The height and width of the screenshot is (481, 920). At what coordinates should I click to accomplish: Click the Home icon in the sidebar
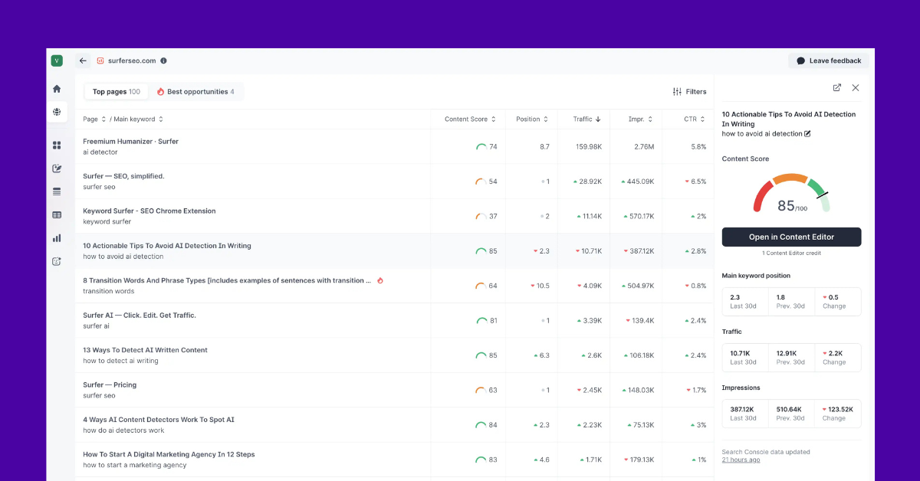click(x=57, y=89)
